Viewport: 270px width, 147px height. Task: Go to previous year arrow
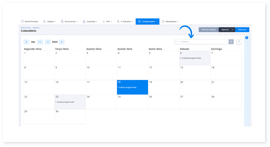(x=48, y=42)
